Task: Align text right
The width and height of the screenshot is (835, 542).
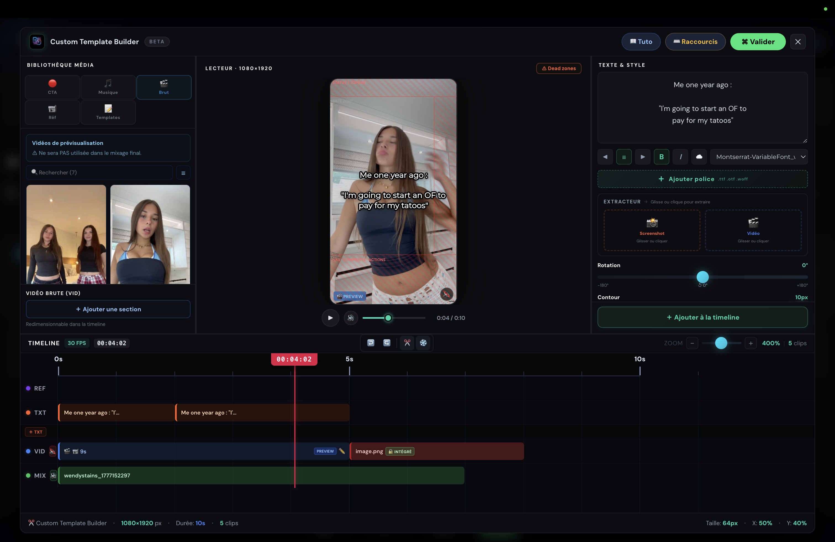Action: pyautogui.click(x=643, y=157)
